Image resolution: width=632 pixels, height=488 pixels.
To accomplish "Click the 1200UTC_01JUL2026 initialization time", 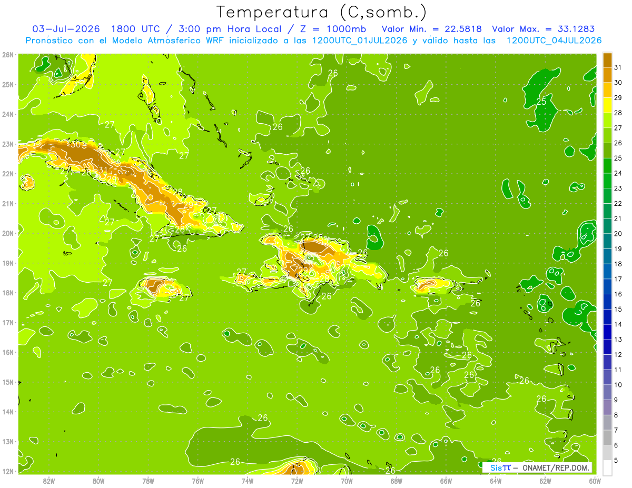I will (x=360, y=40).
